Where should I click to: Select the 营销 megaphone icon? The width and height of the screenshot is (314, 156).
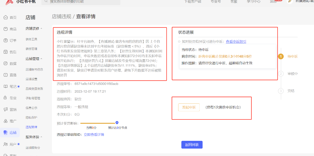point(6,109)
